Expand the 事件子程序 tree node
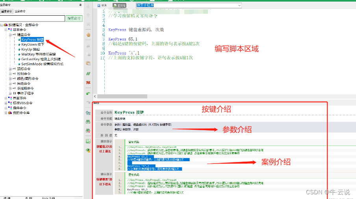Screen dimensions: 356x199 (10, 93)
